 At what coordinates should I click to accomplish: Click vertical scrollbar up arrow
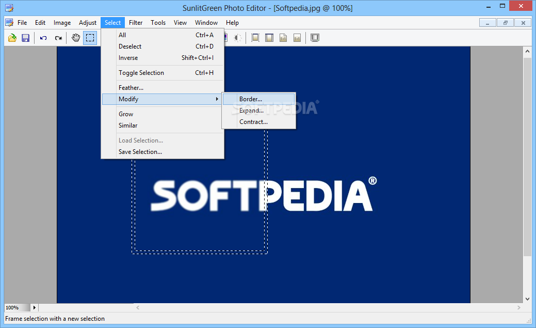(527, 51)
